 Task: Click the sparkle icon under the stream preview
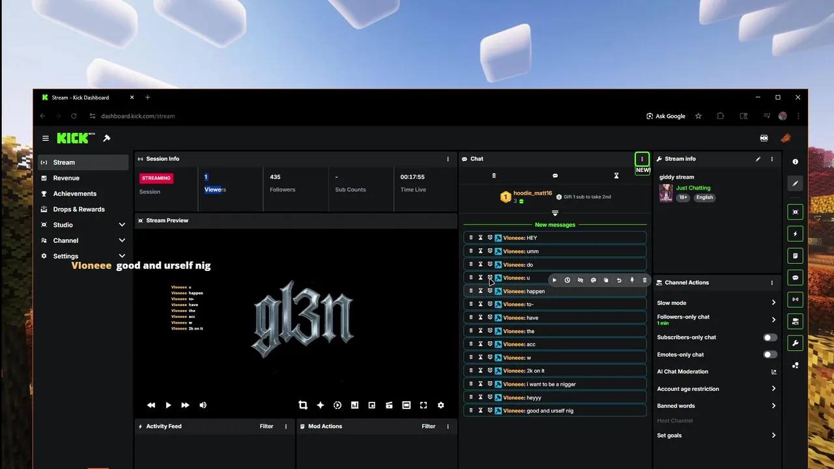click(320, 405)
